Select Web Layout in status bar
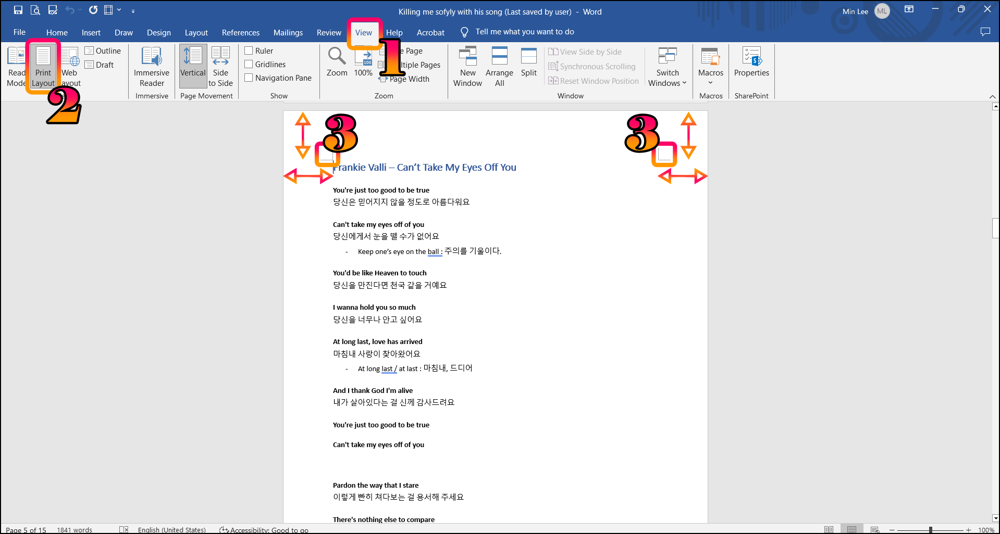This screenshot has height=534, width=1000. [x=875, y=530]
